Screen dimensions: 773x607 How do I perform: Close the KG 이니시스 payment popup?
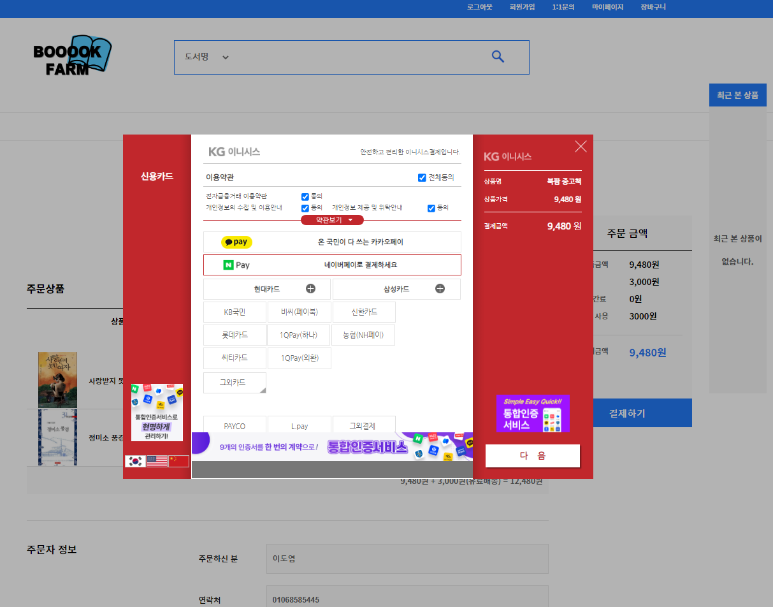pos(581,147)
